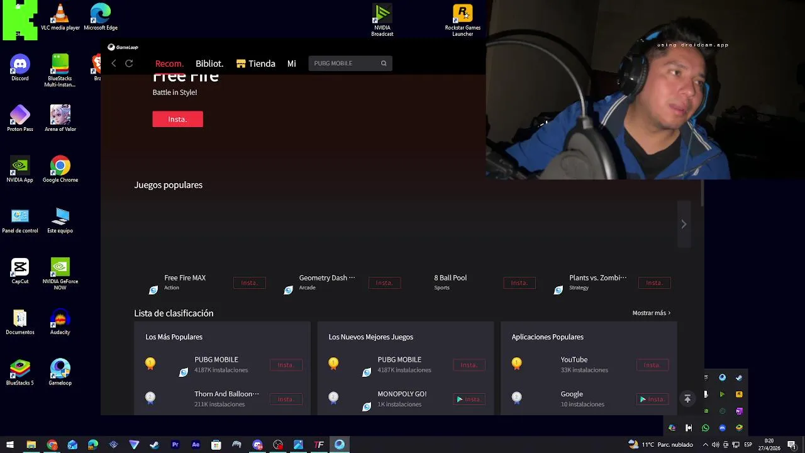Install 8 Ball Pool
The height and width of the screenshot is (453, 805).
(x=519, y=283)
